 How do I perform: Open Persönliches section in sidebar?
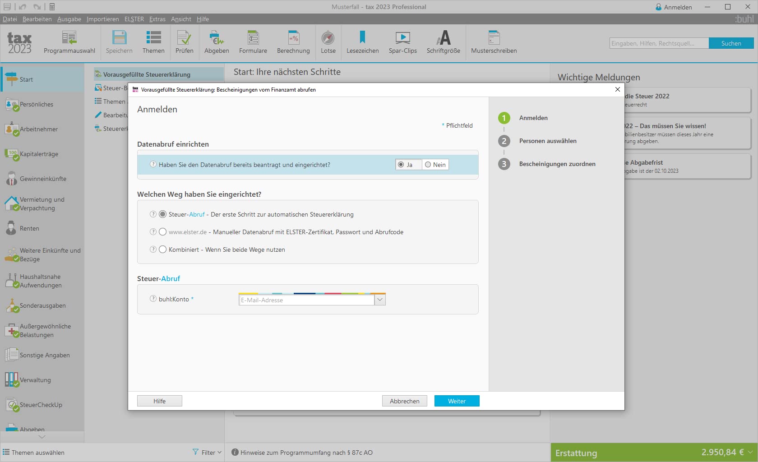tap(42, 104)
